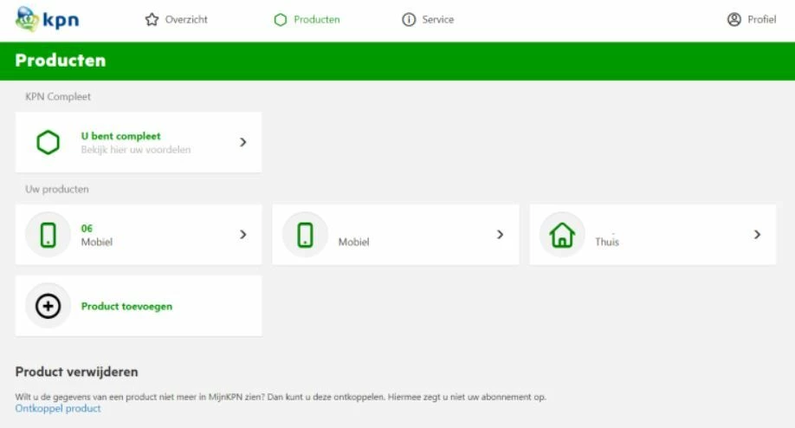Viewport: 795px width, 428px height.
Task: Click the Thuis label
Action: pos(607,242)
